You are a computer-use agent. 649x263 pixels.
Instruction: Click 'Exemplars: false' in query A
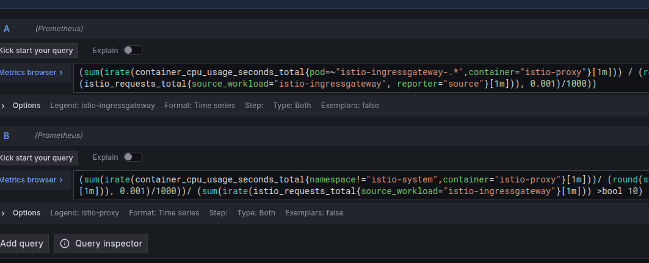(350, 106)
